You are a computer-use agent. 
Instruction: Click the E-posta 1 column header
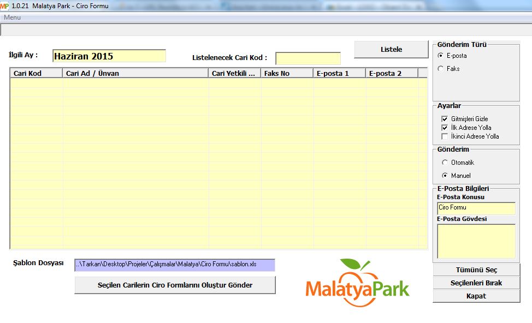339,73
